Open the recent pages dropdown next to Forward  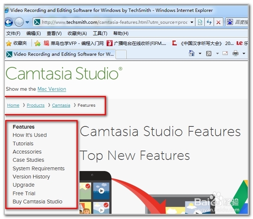click(27, 22)
